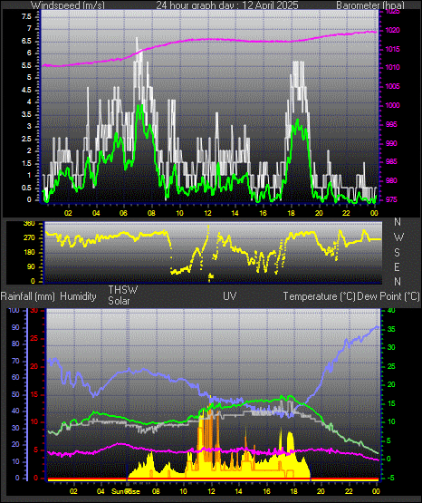The width and height of the screenshot is (422, 503).
Task: Click the '1.5' windspeed axis value
Action: pyautogui.click(x=26, y=163)
